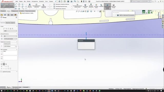Collapse the Стиль section

[x=17, y=26]
